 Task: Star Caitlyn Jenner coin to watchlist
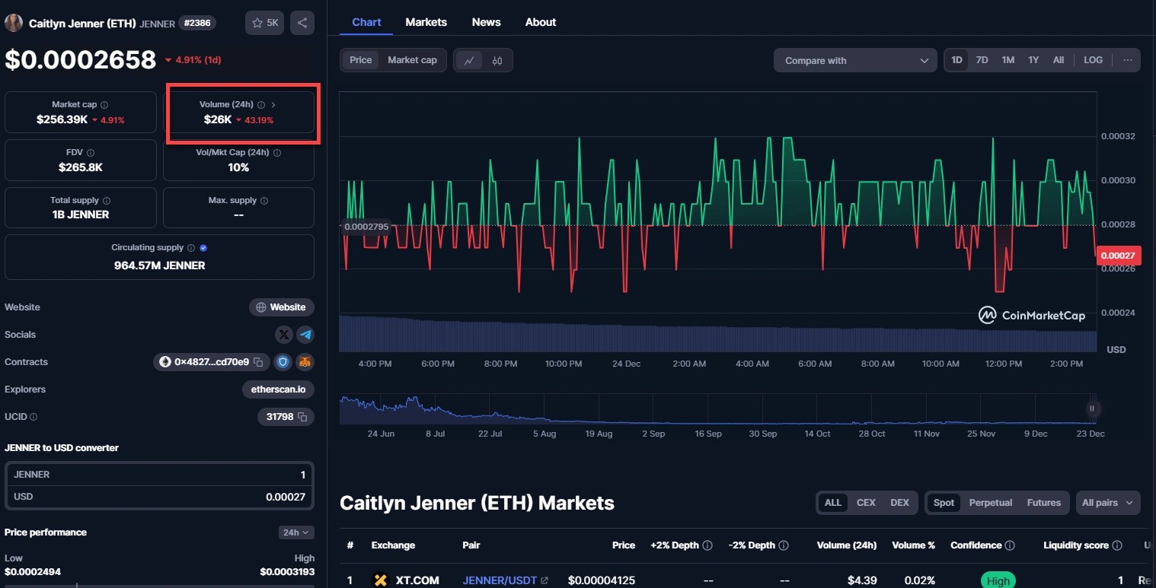[x=264, y=23]
